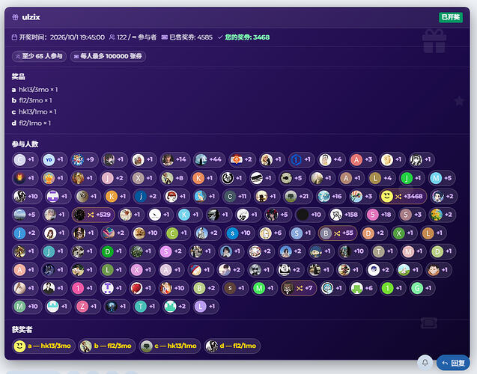Image resolution: width=477 pixels, height=374 pixels.
Task: Click the 至少 65 人参与 requirement tag
Action: (x=39, y=56)
